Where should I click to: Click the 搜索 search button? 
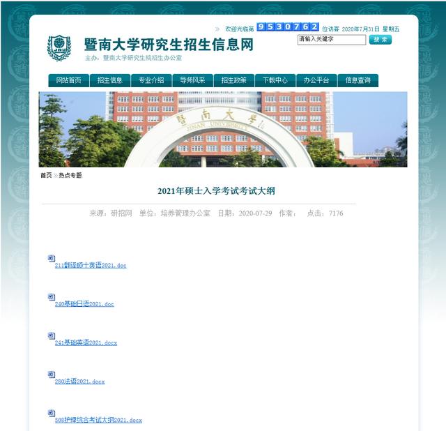point(380,40)
